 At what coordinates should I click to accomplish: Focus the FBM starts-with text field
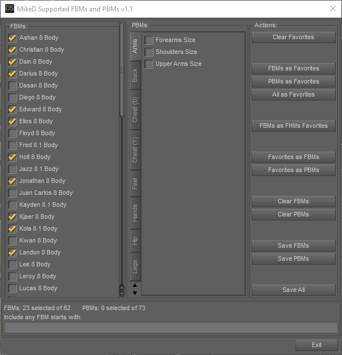[x=170, y=327]
